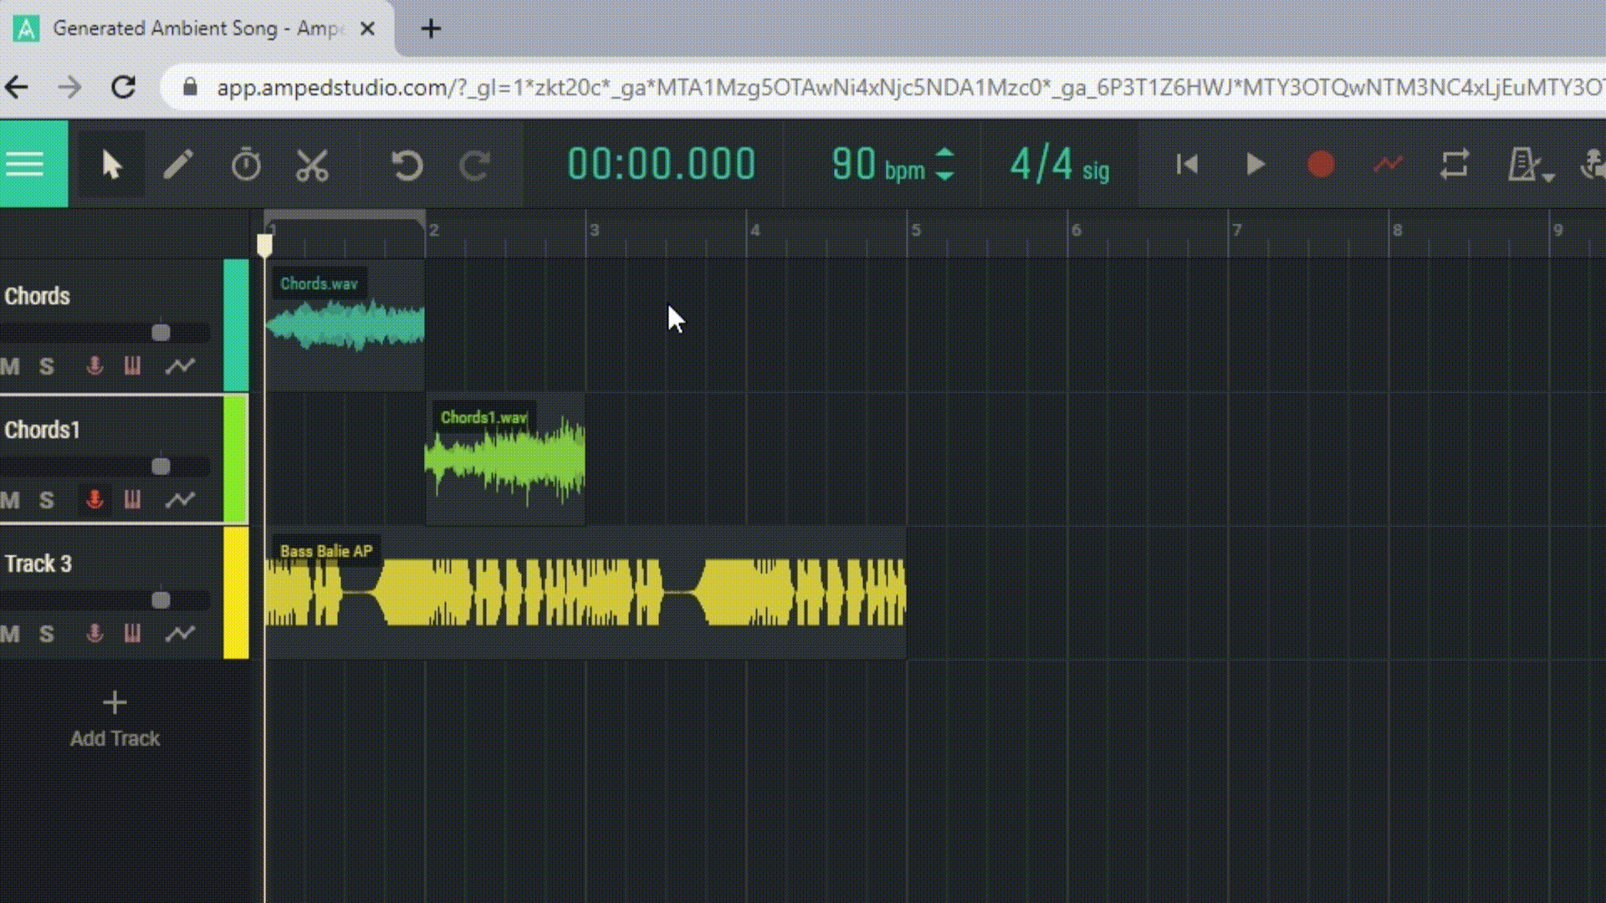Toggle loop playback mode

tap(1455, 165)
